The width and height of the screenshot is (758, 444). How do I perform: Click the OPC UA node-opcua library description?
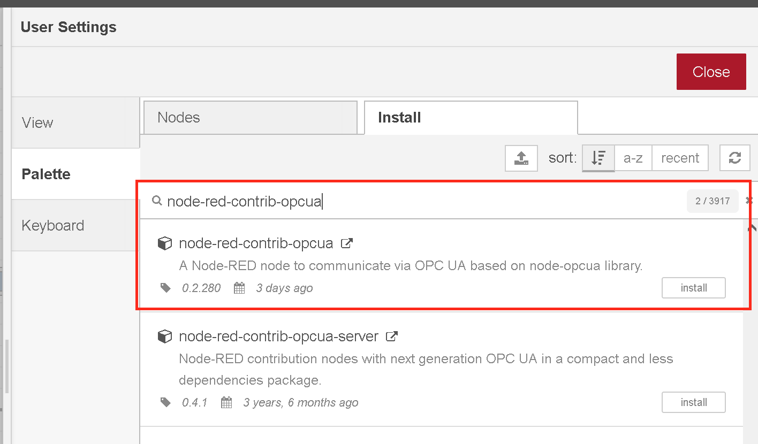tap(411, 265)
